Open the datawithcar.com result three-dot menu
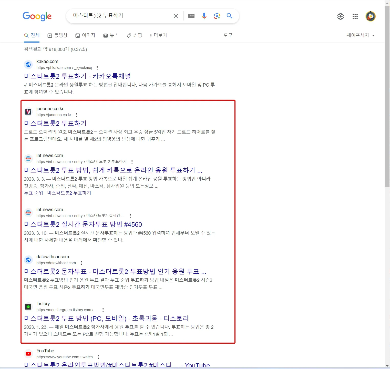Image resolution: width=390 pixels, height=369 pixels. [x=81, y=263]
